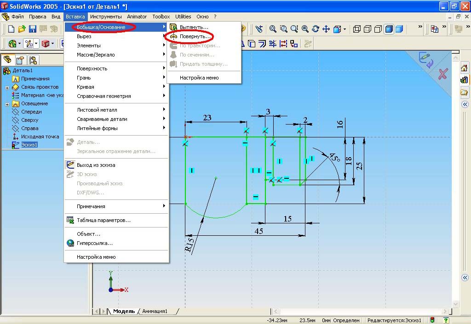The image size is (471, 324).
Task: Save the part with the floppy disk icon
Action: coord(33,29)
